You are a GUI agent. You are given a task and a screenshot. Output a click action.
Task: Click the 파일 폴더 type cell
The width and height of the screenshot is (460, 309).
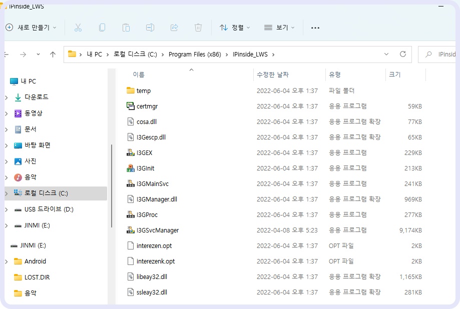[341, 90]
